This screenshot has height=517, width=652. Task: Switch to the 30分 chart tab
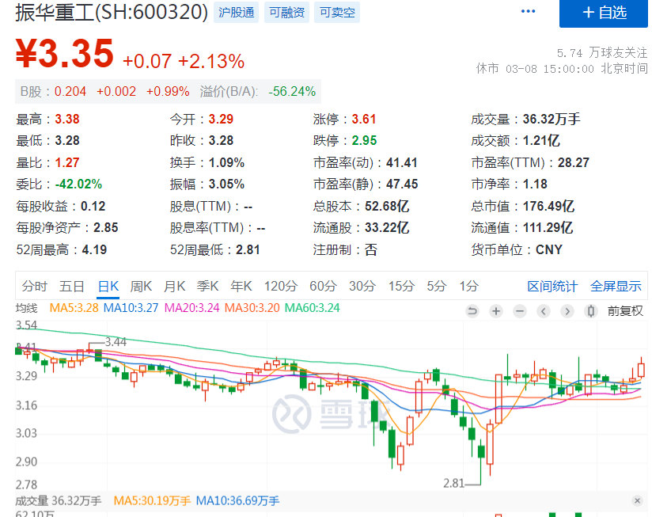pyautogui.click(x=362, y=286)
